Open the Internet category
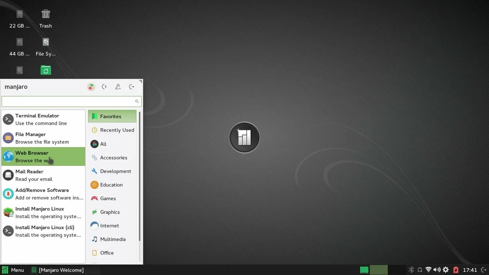Screen dimensions: 489x275 click(112, 226)
